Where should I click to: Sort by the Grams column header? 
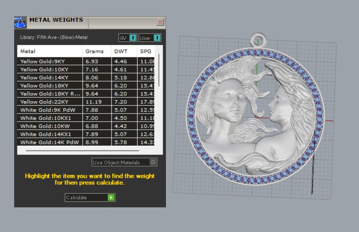[97, 51]
